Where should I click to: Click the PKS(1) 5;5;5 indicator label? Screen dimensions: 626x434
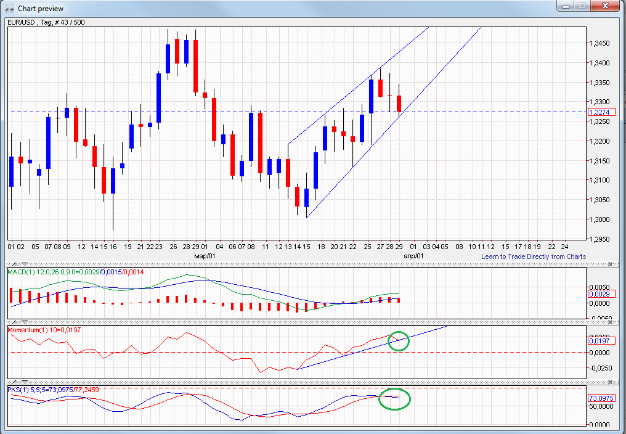tap(54, 390)
